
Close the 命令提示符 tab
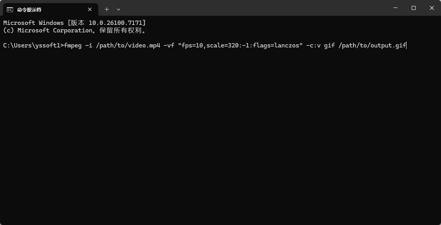[90, 9]
